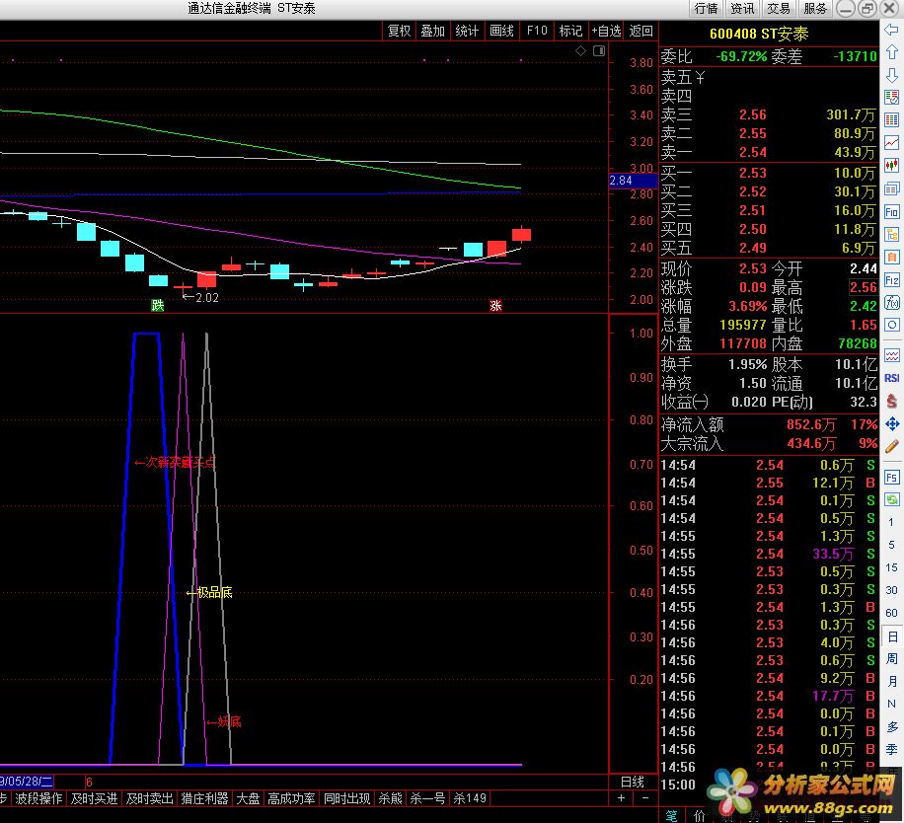904x823 pixels.
Task: Click the up arrow sidebar icon
Action: (x=892, y=52)
